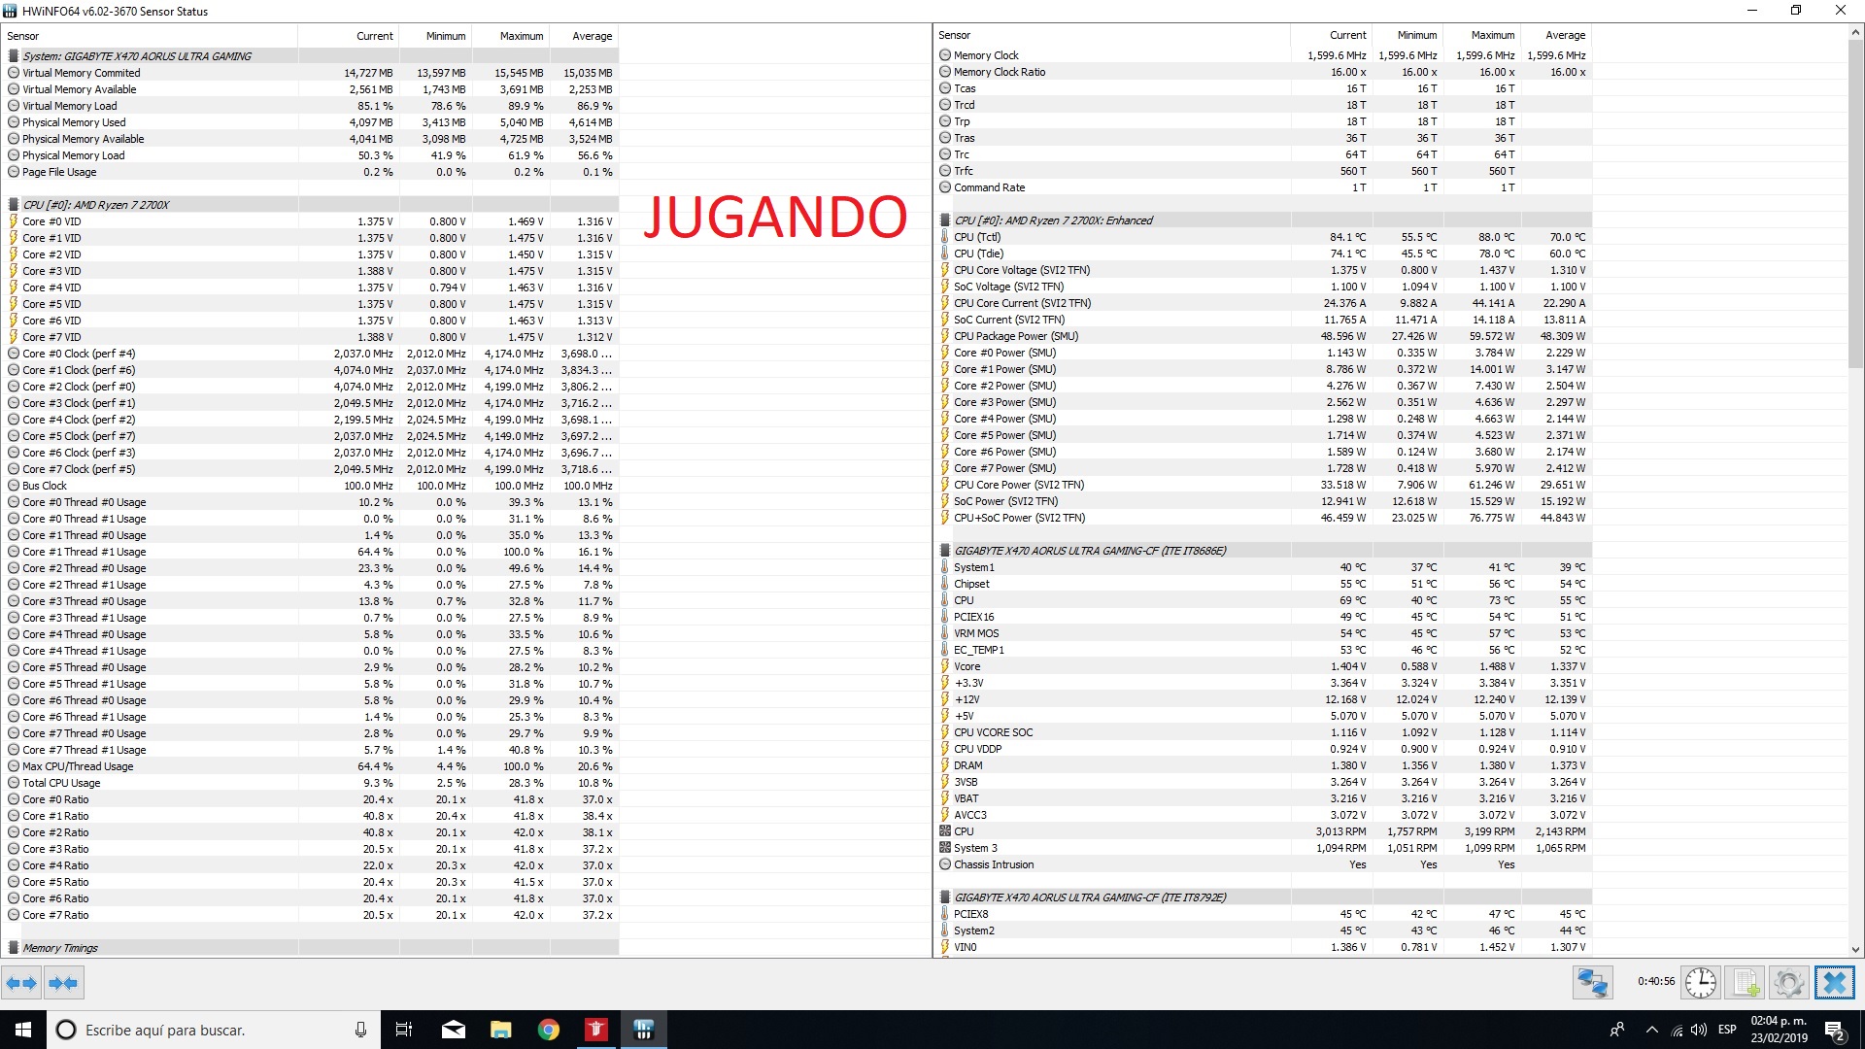The width and height of the screenshot is (1865, 1049).
Task: Select the System 3 fan RPM row
Action: pyautogui.click(x=1264, y=848)
